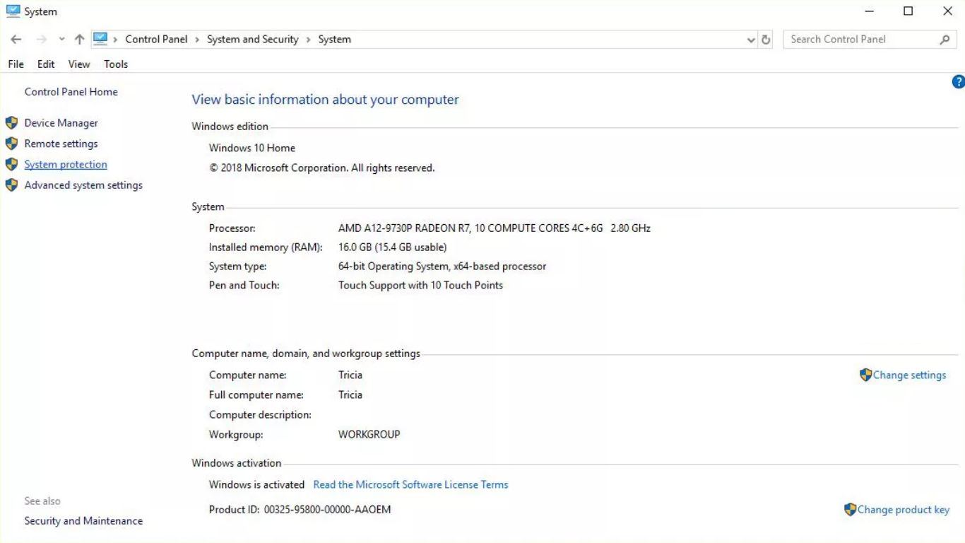Click the shield icon beside Advanced system settings
This screenshot has width=965, height=543.
11,185
